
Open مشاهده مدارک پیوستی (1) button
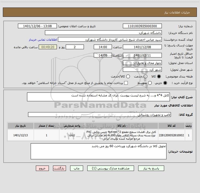click(111, 168)
